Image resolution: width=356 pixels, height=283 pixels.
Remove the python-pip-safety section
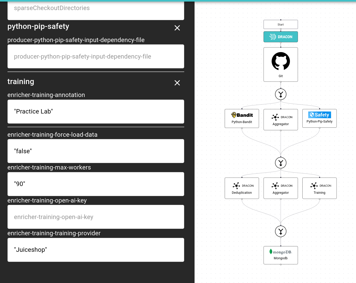177,28
